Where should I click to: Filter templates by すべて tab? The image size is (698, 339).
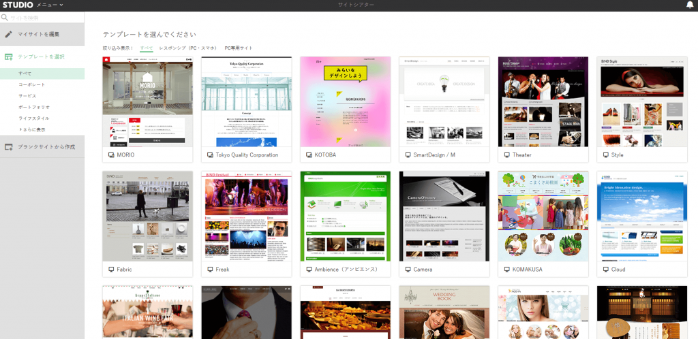(146, 48)
